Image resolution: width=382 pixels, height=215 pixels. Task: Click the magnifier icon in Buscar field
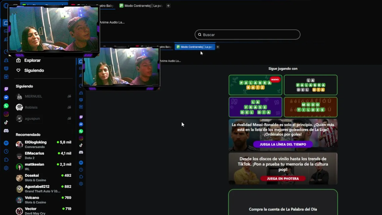tap(200, 35)
